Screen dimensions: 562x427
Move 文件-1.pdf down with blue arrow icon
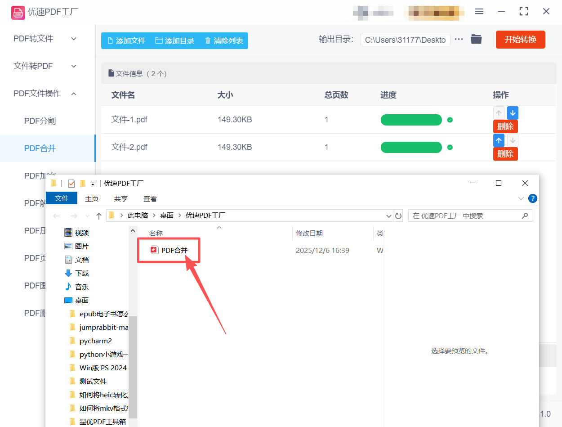512,112
